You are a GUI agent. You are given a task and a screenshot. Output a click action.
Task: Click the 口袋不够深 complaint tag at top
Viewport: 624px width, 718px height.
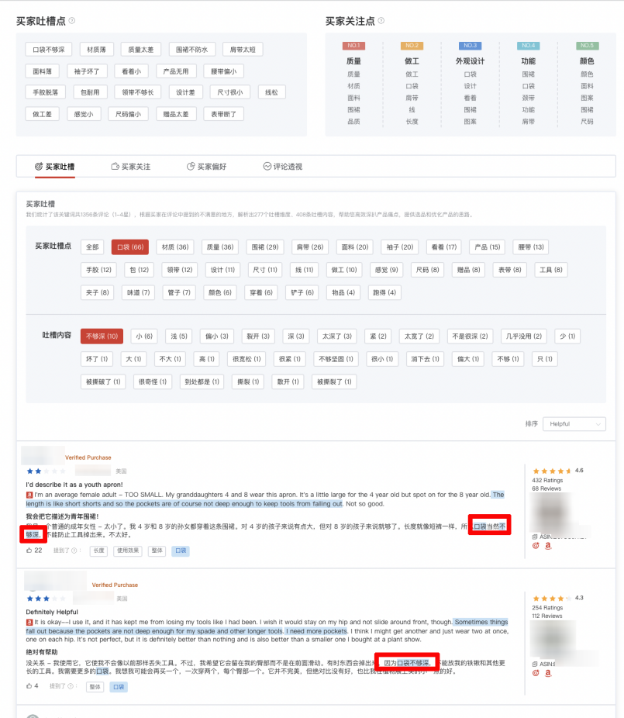click(49, 50)
